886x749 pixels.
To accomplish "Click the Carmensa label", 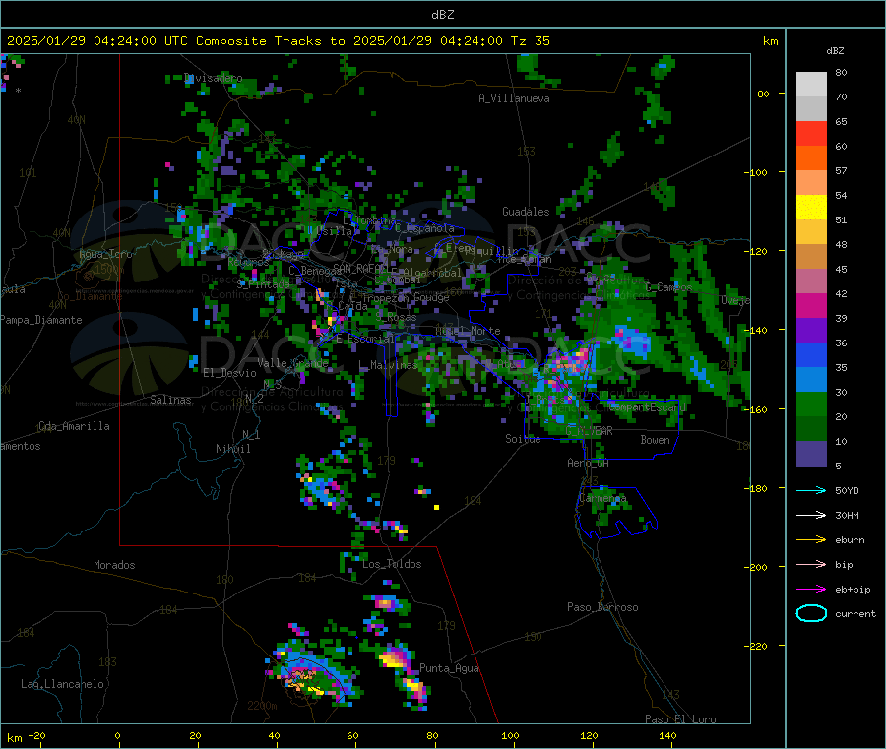I will click(602, 498).
